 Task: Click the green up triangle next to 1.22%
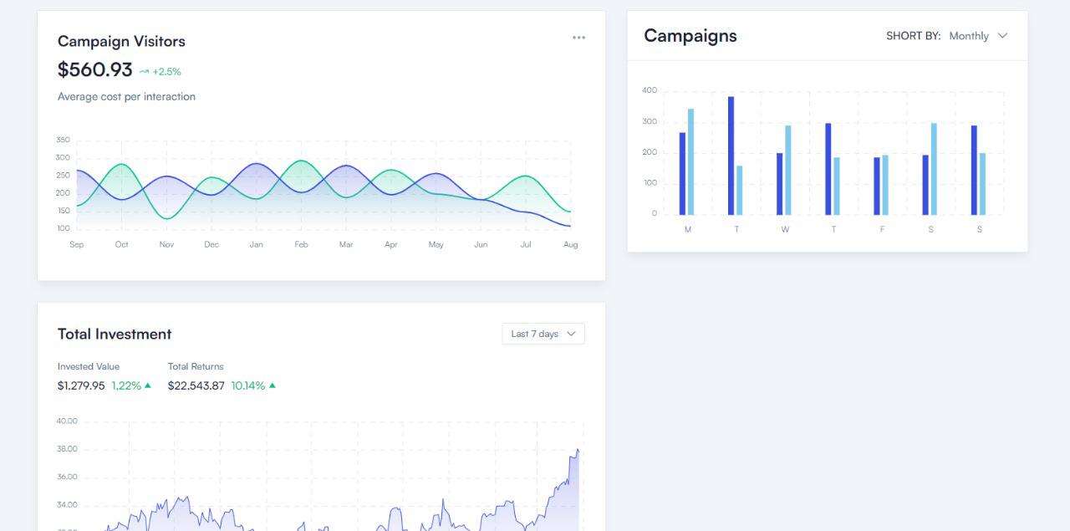point(148,385)
